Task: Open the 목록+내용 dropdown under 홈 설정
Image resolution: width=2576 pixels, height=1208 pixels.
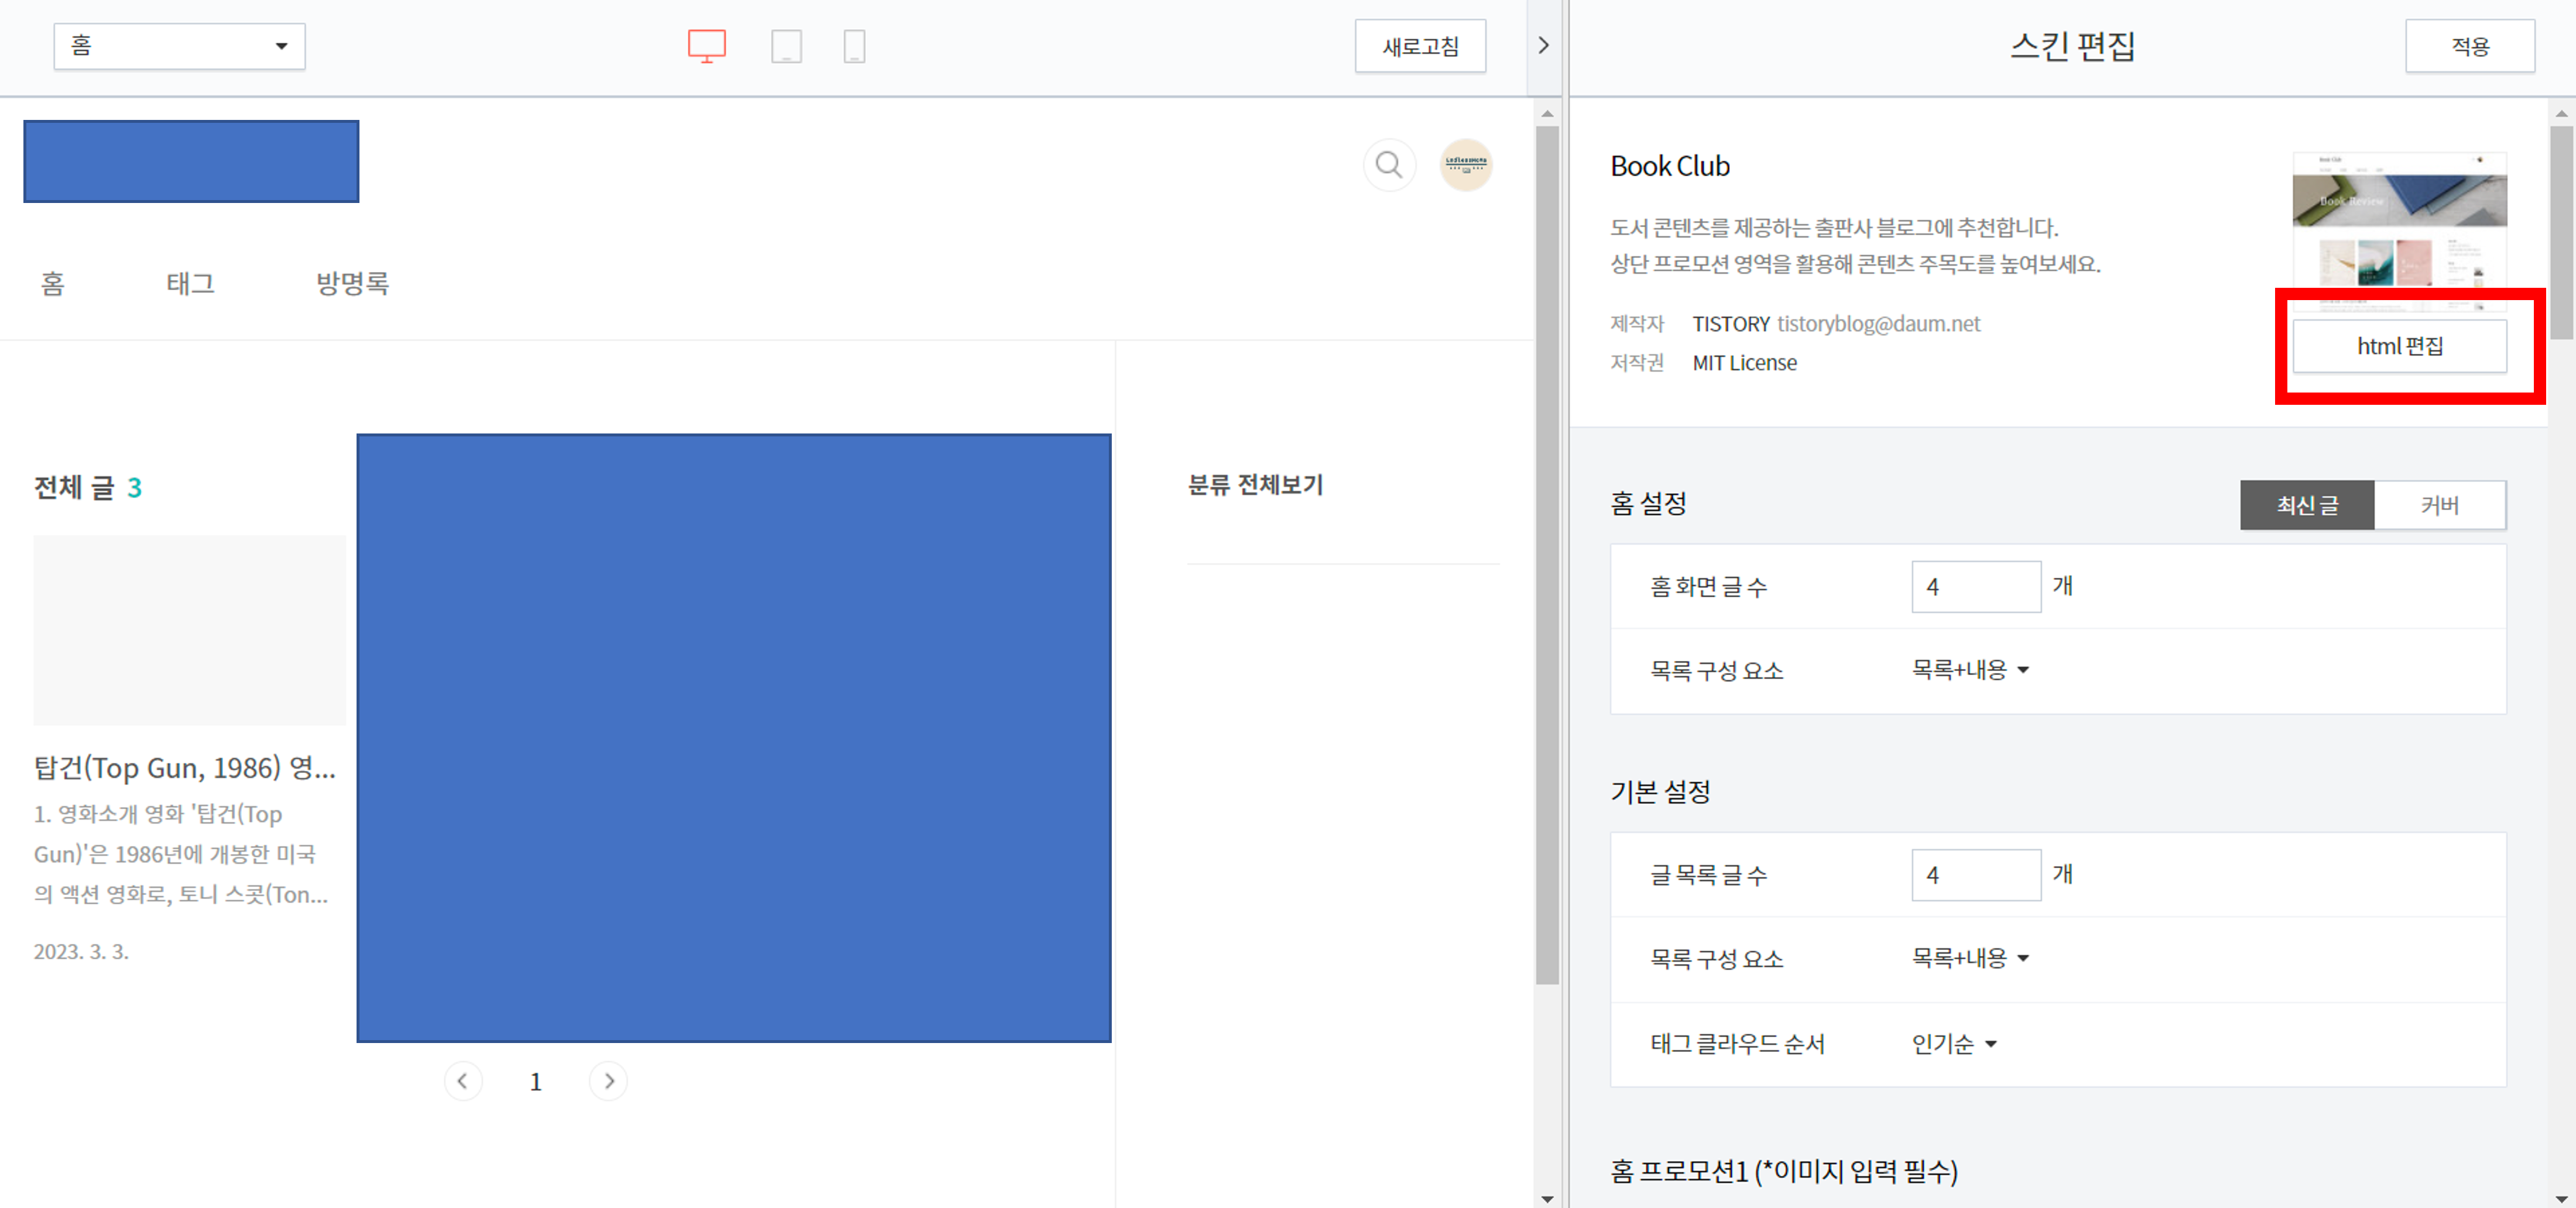Action: (1968, 670)
